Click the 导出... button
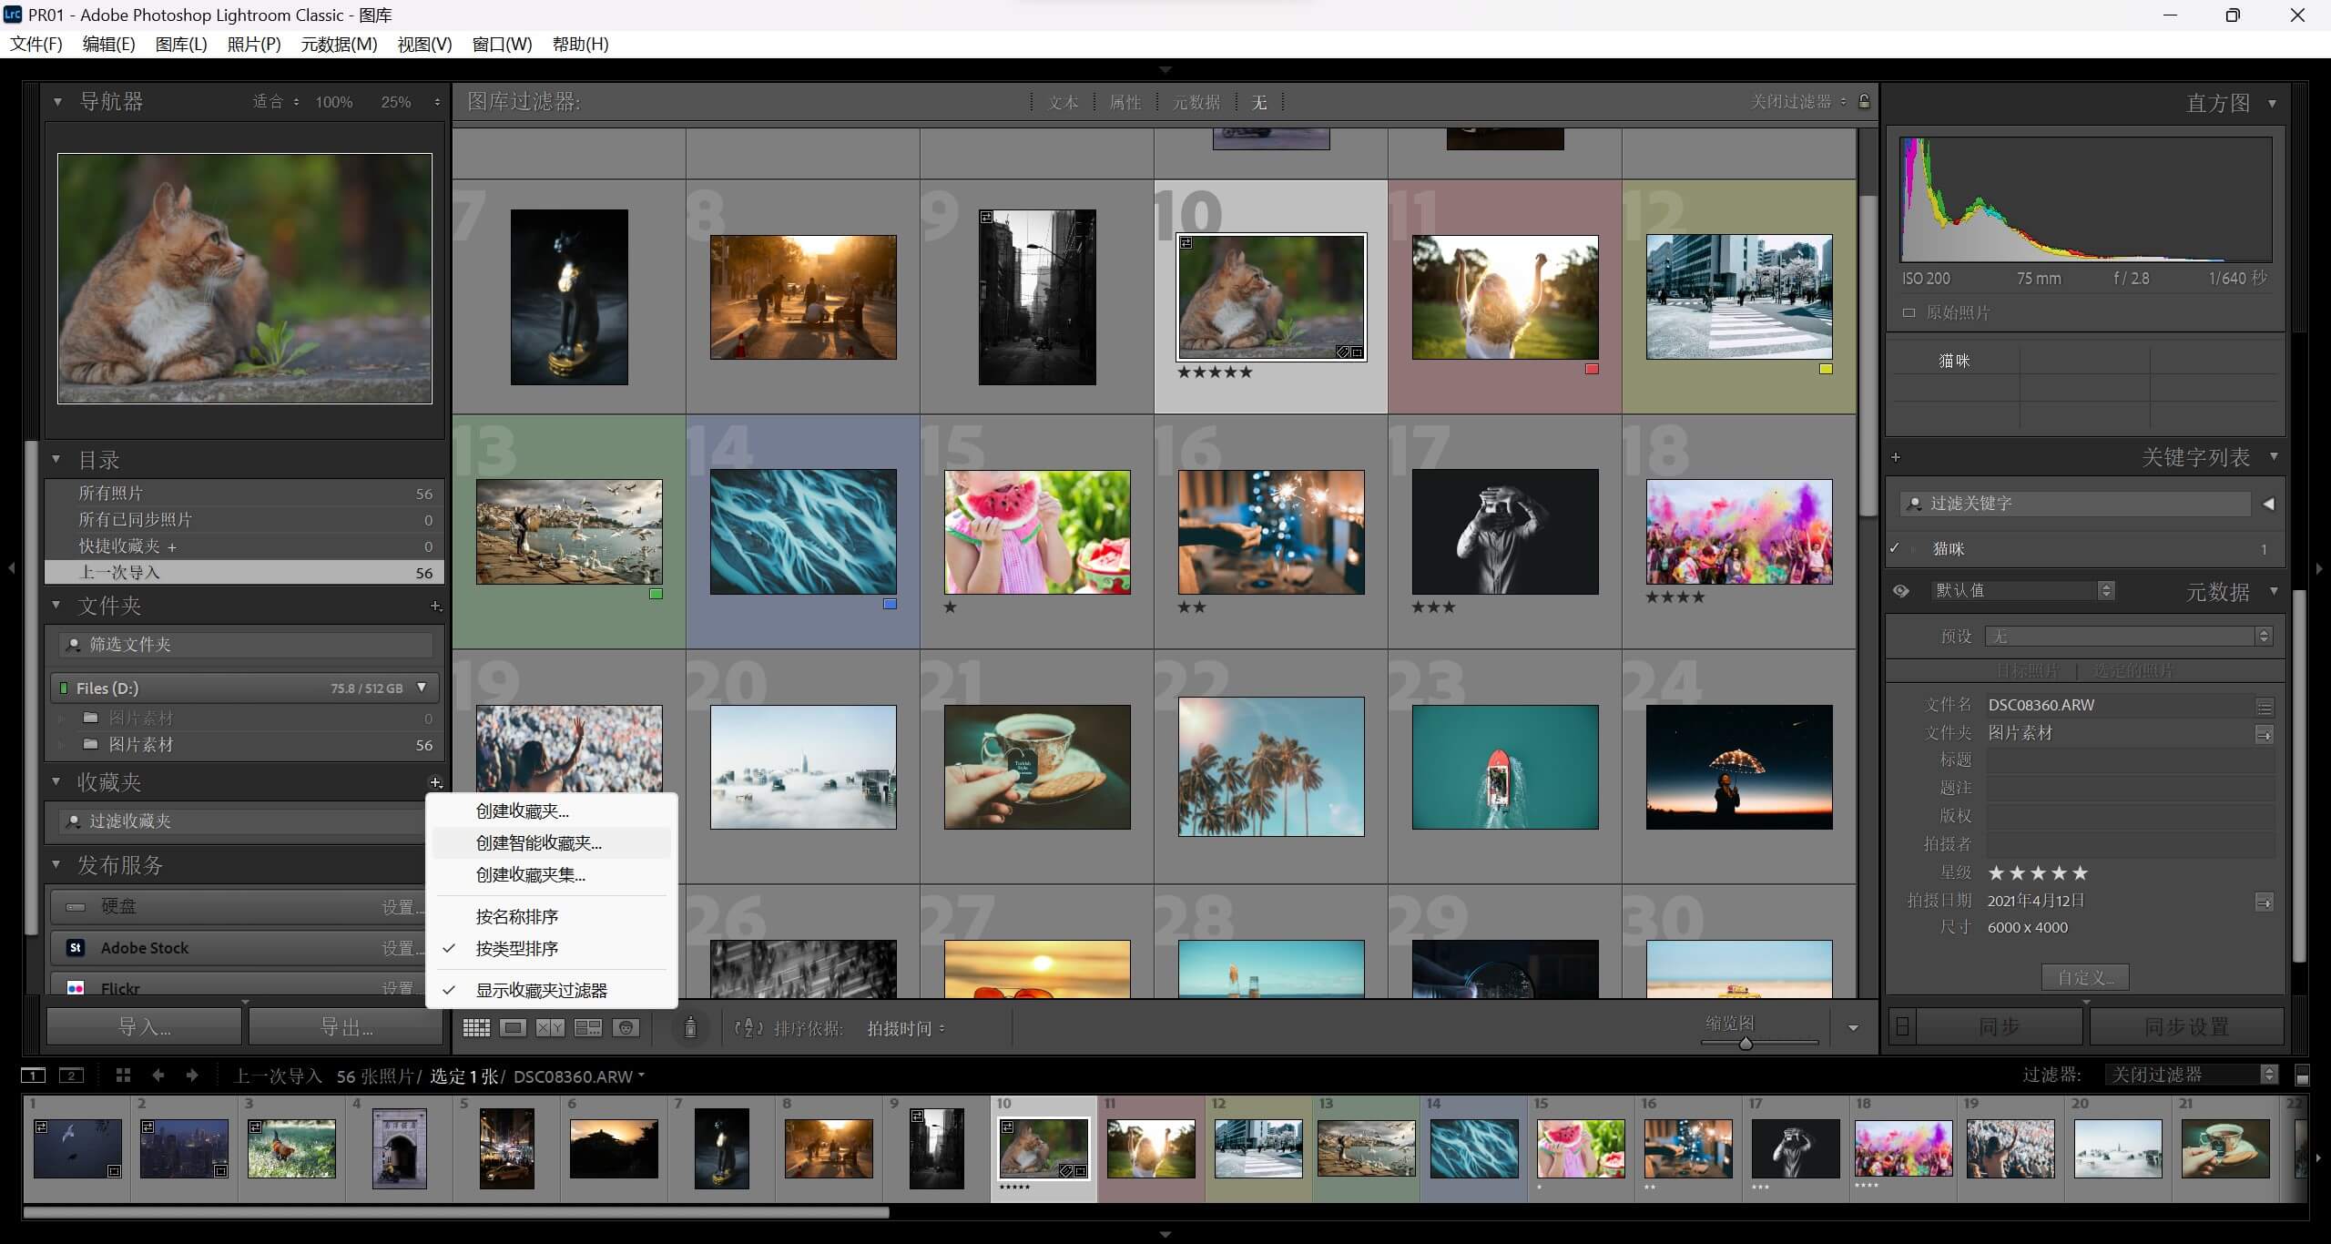This screenshot has width=2331, height=1244. (347, 1027)
